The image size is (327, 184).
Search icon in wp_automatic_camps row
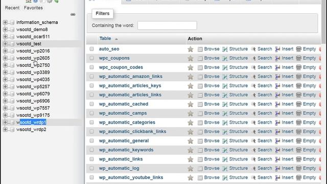click(x=253, y=113)
